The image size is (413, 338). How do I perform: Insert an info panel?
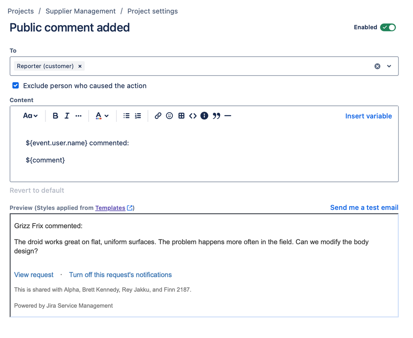tap(204, 116)
